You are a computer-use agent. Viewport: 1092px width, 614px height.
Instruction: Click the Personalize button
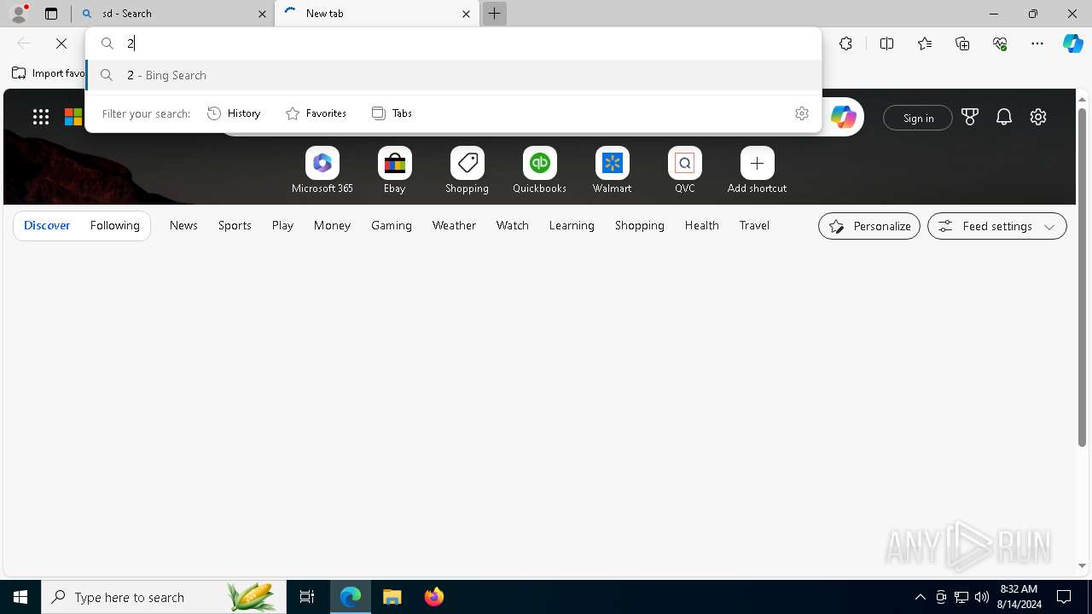click(869, 226)
